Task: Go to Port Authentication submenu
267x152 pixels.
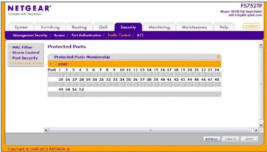Action: [86, 35]
